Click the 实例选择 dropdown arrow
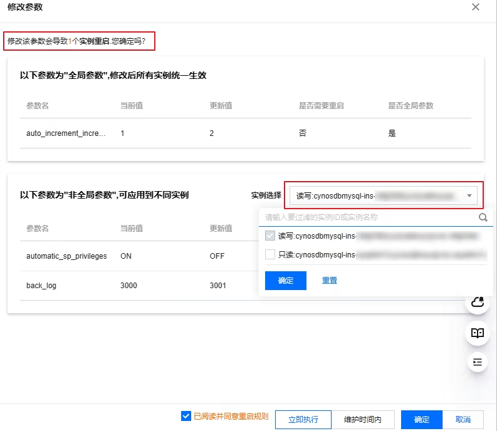The height and width of the screenshot is (431, 497). [469, 196]
